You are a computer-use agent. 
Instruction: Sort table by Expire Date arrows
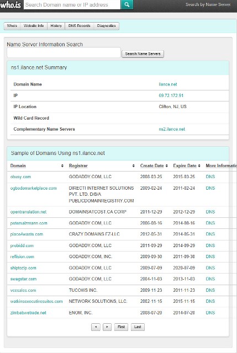tap(199, 165)
